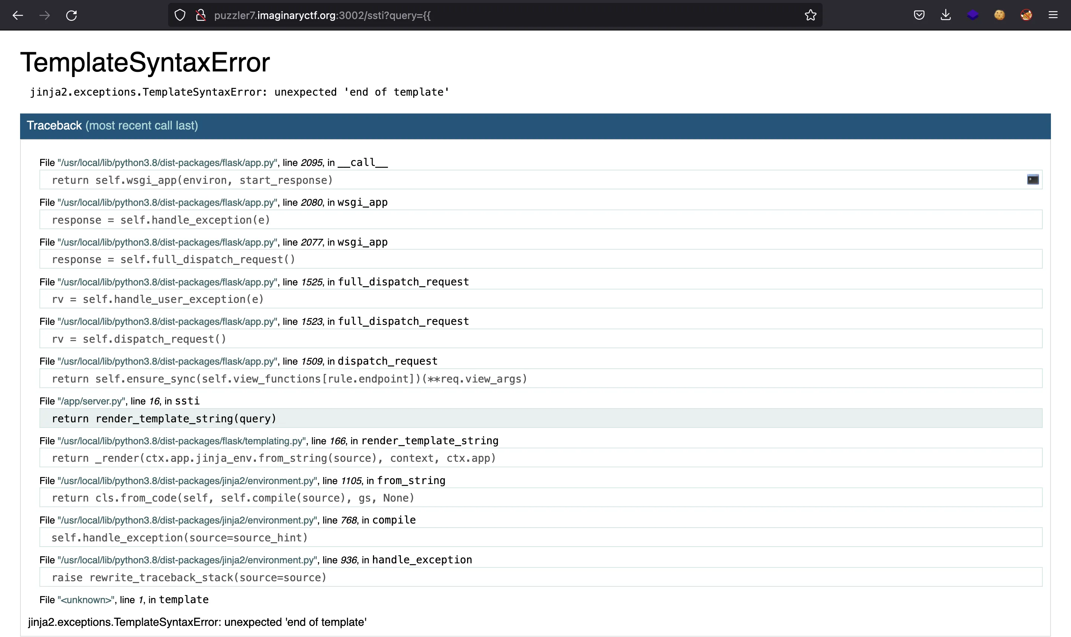Viewport: 1071px width, 637px height.
Task: Click function name 'from_string' in frame header
Action: tap(411, 480)
